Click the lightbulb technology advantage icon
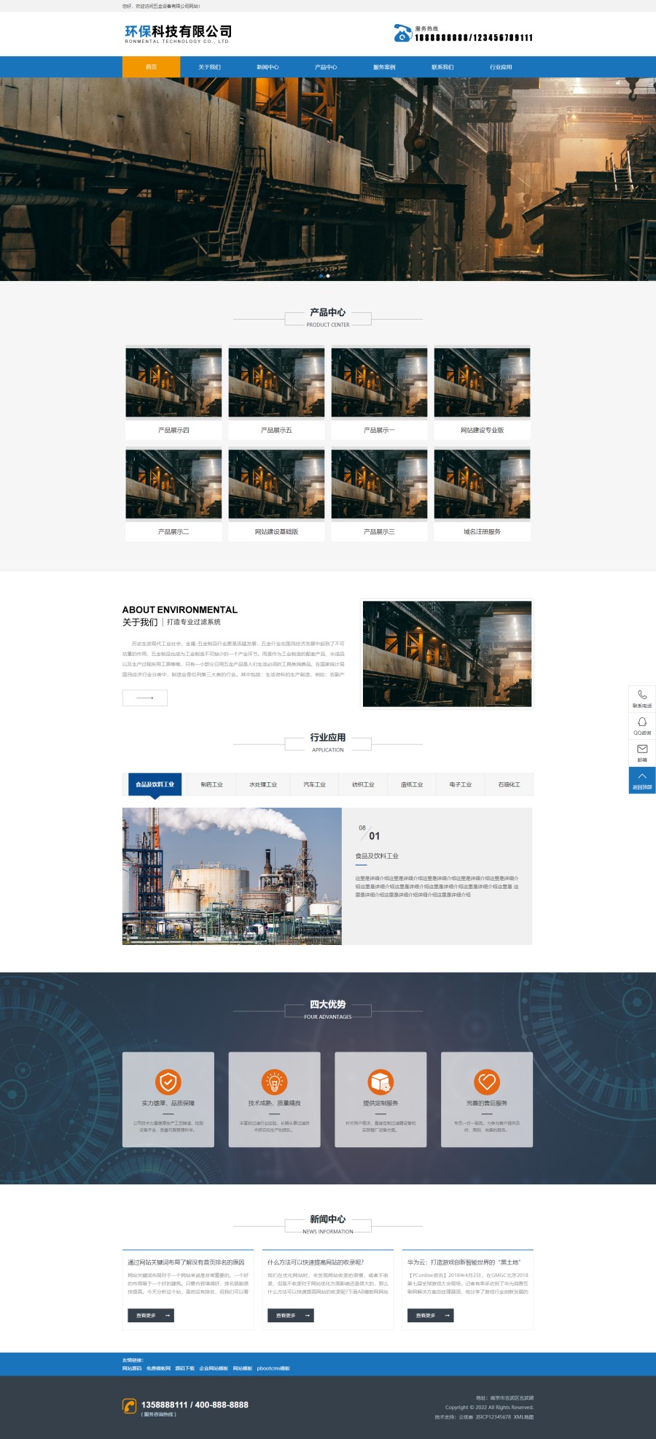 275,1081
